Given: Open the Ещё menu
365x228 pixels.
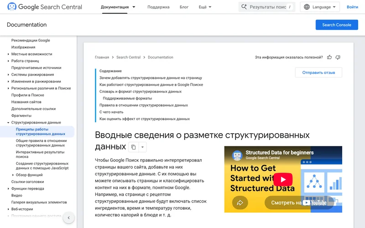Looking at the screenshot, I should click(x=205, y=7).
